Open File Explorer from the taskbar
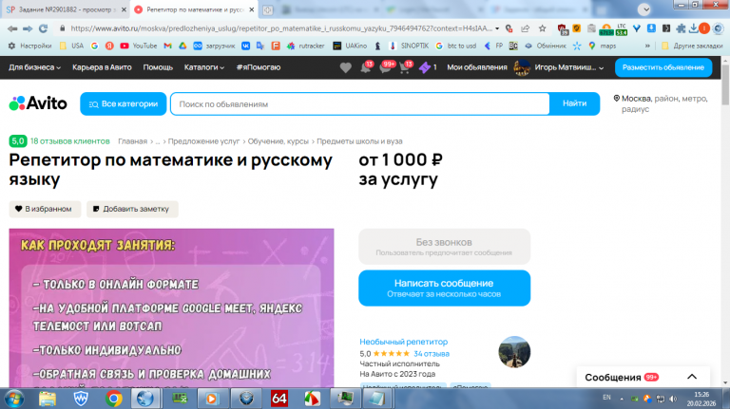Image resolution: width=730 pixels, height=409 pixels. coord(48,399)
